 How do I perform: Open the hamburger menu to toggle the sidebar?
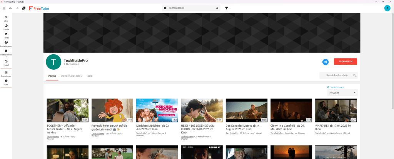tap(4, 8)
